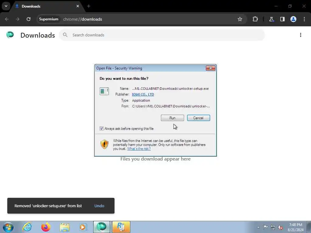The width and height of the screenshot is (311, 233).
Task: Undo removal of unlocker-setup.exe
Action: pyautogui.click(x=99, y=206)
